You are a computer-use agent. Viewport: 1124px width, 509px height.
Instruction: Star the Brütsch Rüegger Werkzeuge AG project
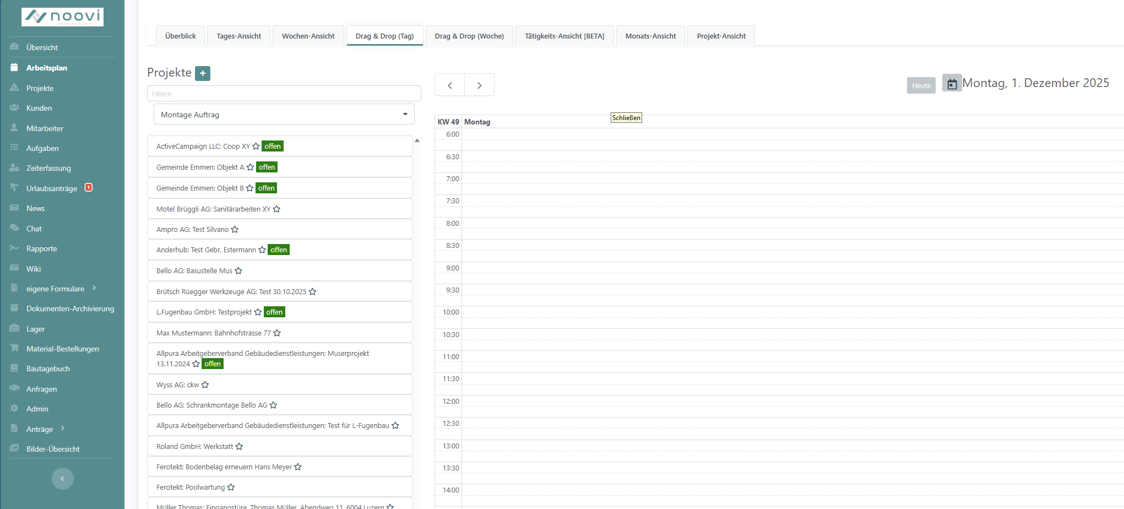(x=312, y=292)
